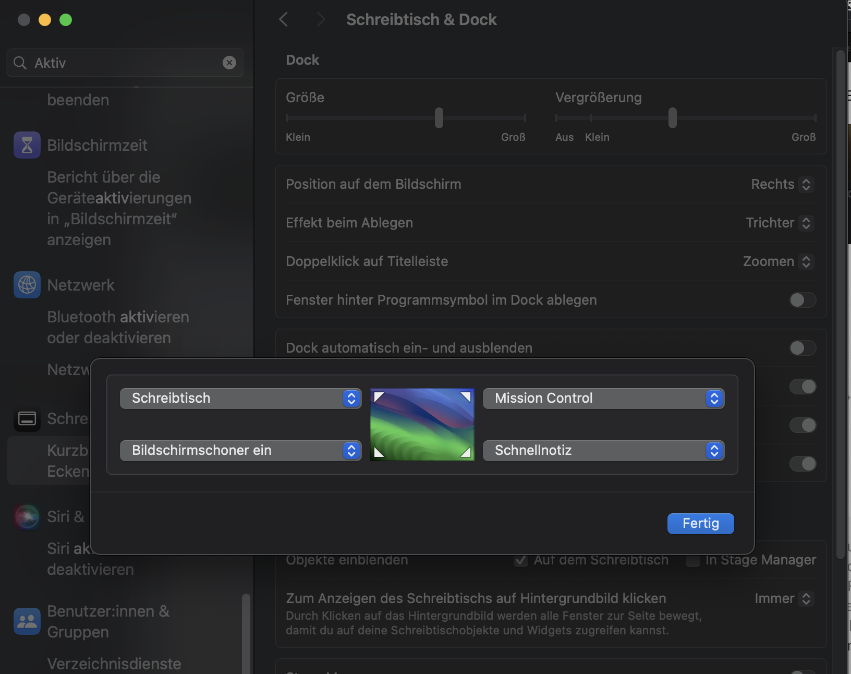Click the search magnifying glass icon
The width and height of the screenshot is (851, 674).
(20, 63)
